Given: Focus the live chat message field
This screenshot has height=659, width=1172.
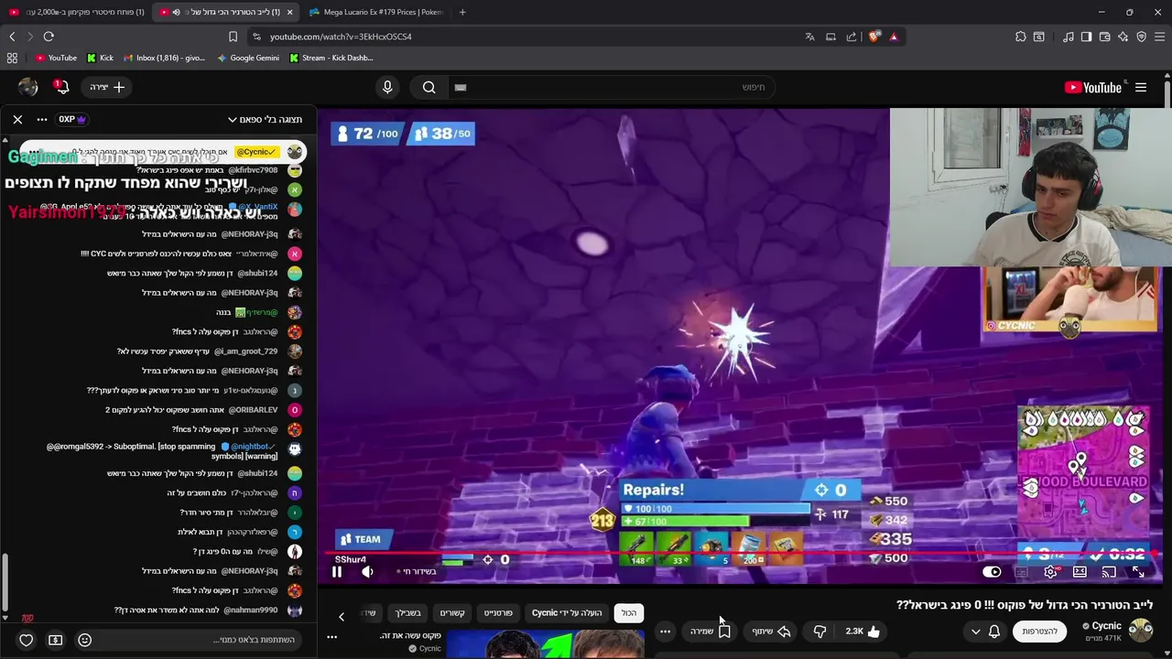Looking at the screenshot, I should point(200,640).
